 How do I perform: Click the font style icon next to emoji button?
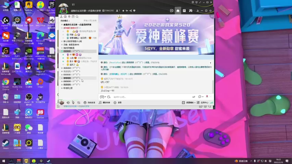109,97
